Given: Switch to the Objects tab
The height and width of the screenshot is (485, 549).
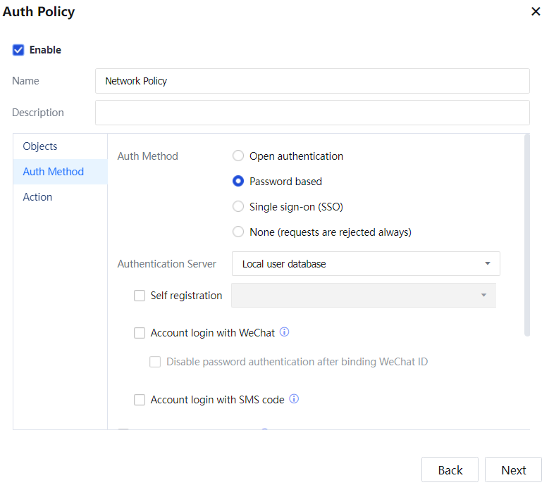Looking at the screenshot, I should pos(40,146).
